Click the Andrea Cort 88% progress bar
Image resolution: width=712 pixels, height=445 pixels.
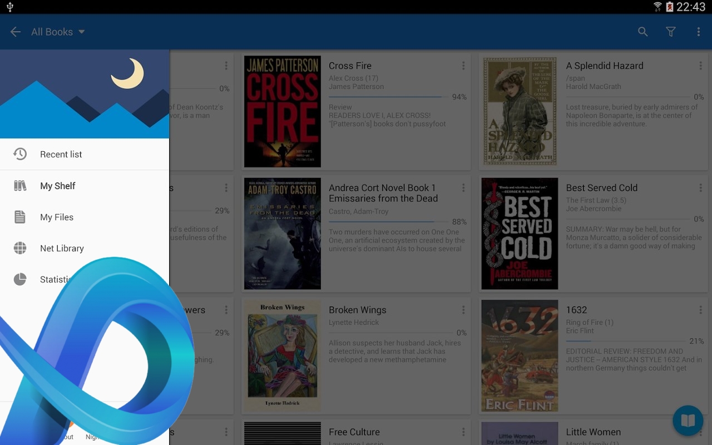tap(388, 222)
